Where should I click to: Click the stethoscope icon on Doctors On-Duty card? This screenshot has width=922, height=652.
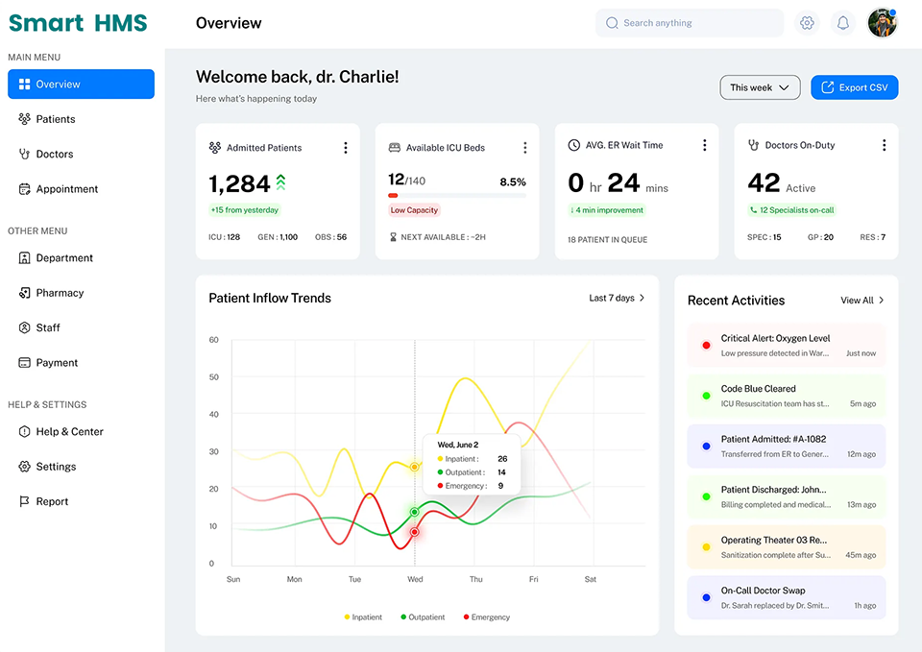[753, 145]
